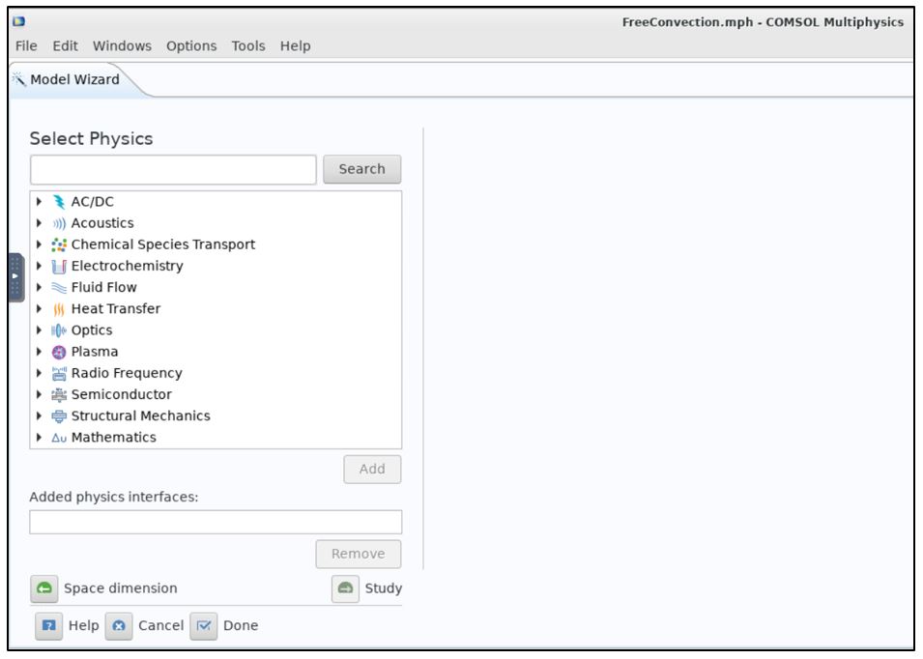Click the Add button
Image resolution: width=923 pixels, height=659 pixels.
(372, 470)
